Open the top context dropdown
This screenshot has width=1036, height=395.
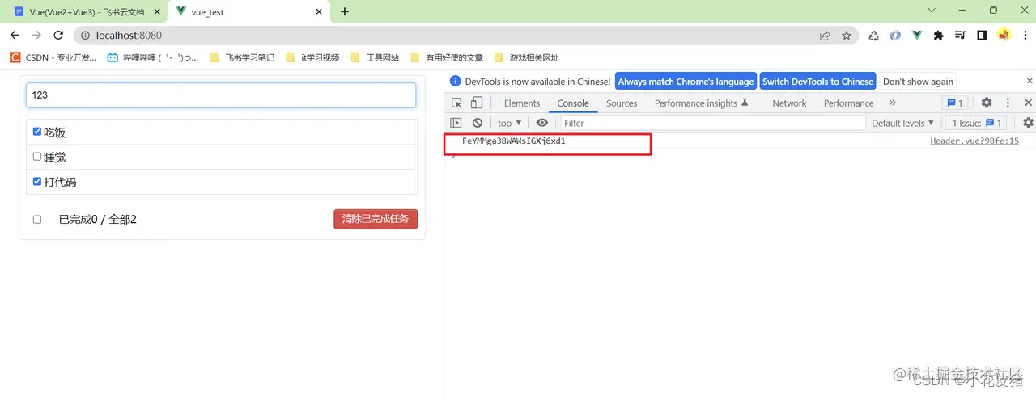[509, 123]
